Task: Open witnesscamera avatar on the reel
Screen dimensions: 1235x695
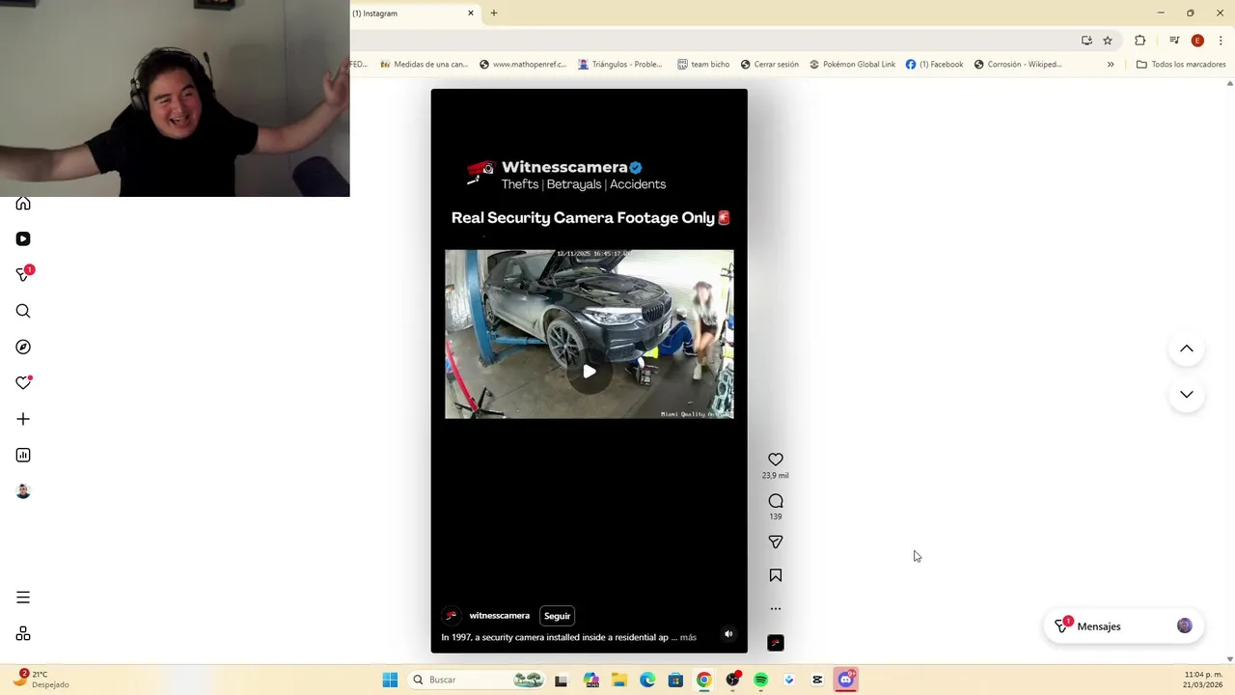Action: coord(451,616)
